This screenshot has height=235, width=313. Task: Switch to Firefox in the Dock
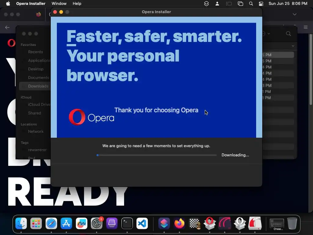[179, 223]
